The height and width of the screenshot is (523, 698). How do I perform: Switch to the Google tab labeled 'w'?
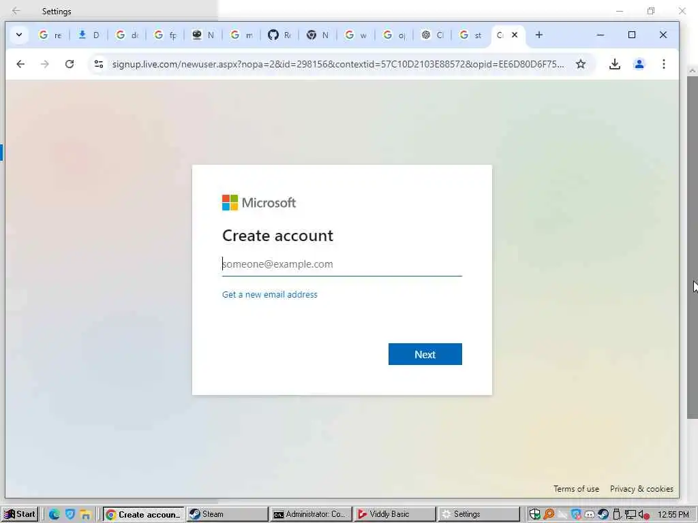[356, 35]
